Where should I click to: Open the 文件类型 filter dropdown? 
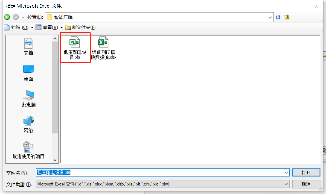pos(286,184)
